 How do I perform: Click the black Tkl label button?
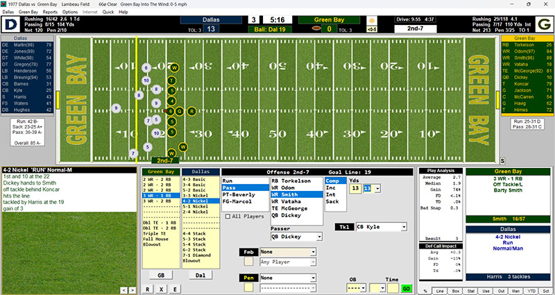(x=344, y=227)
